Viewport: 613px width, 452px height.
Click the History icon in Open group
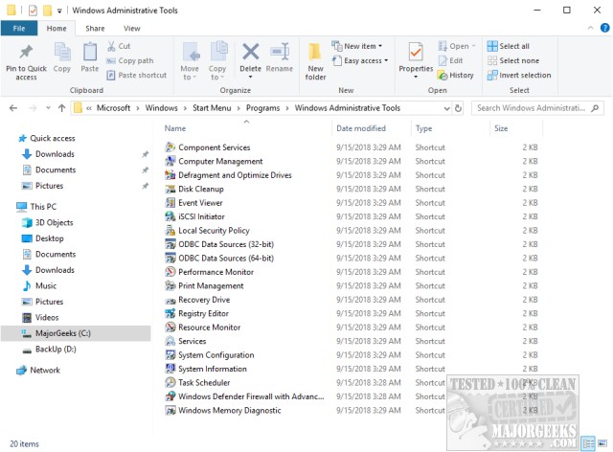443,75
